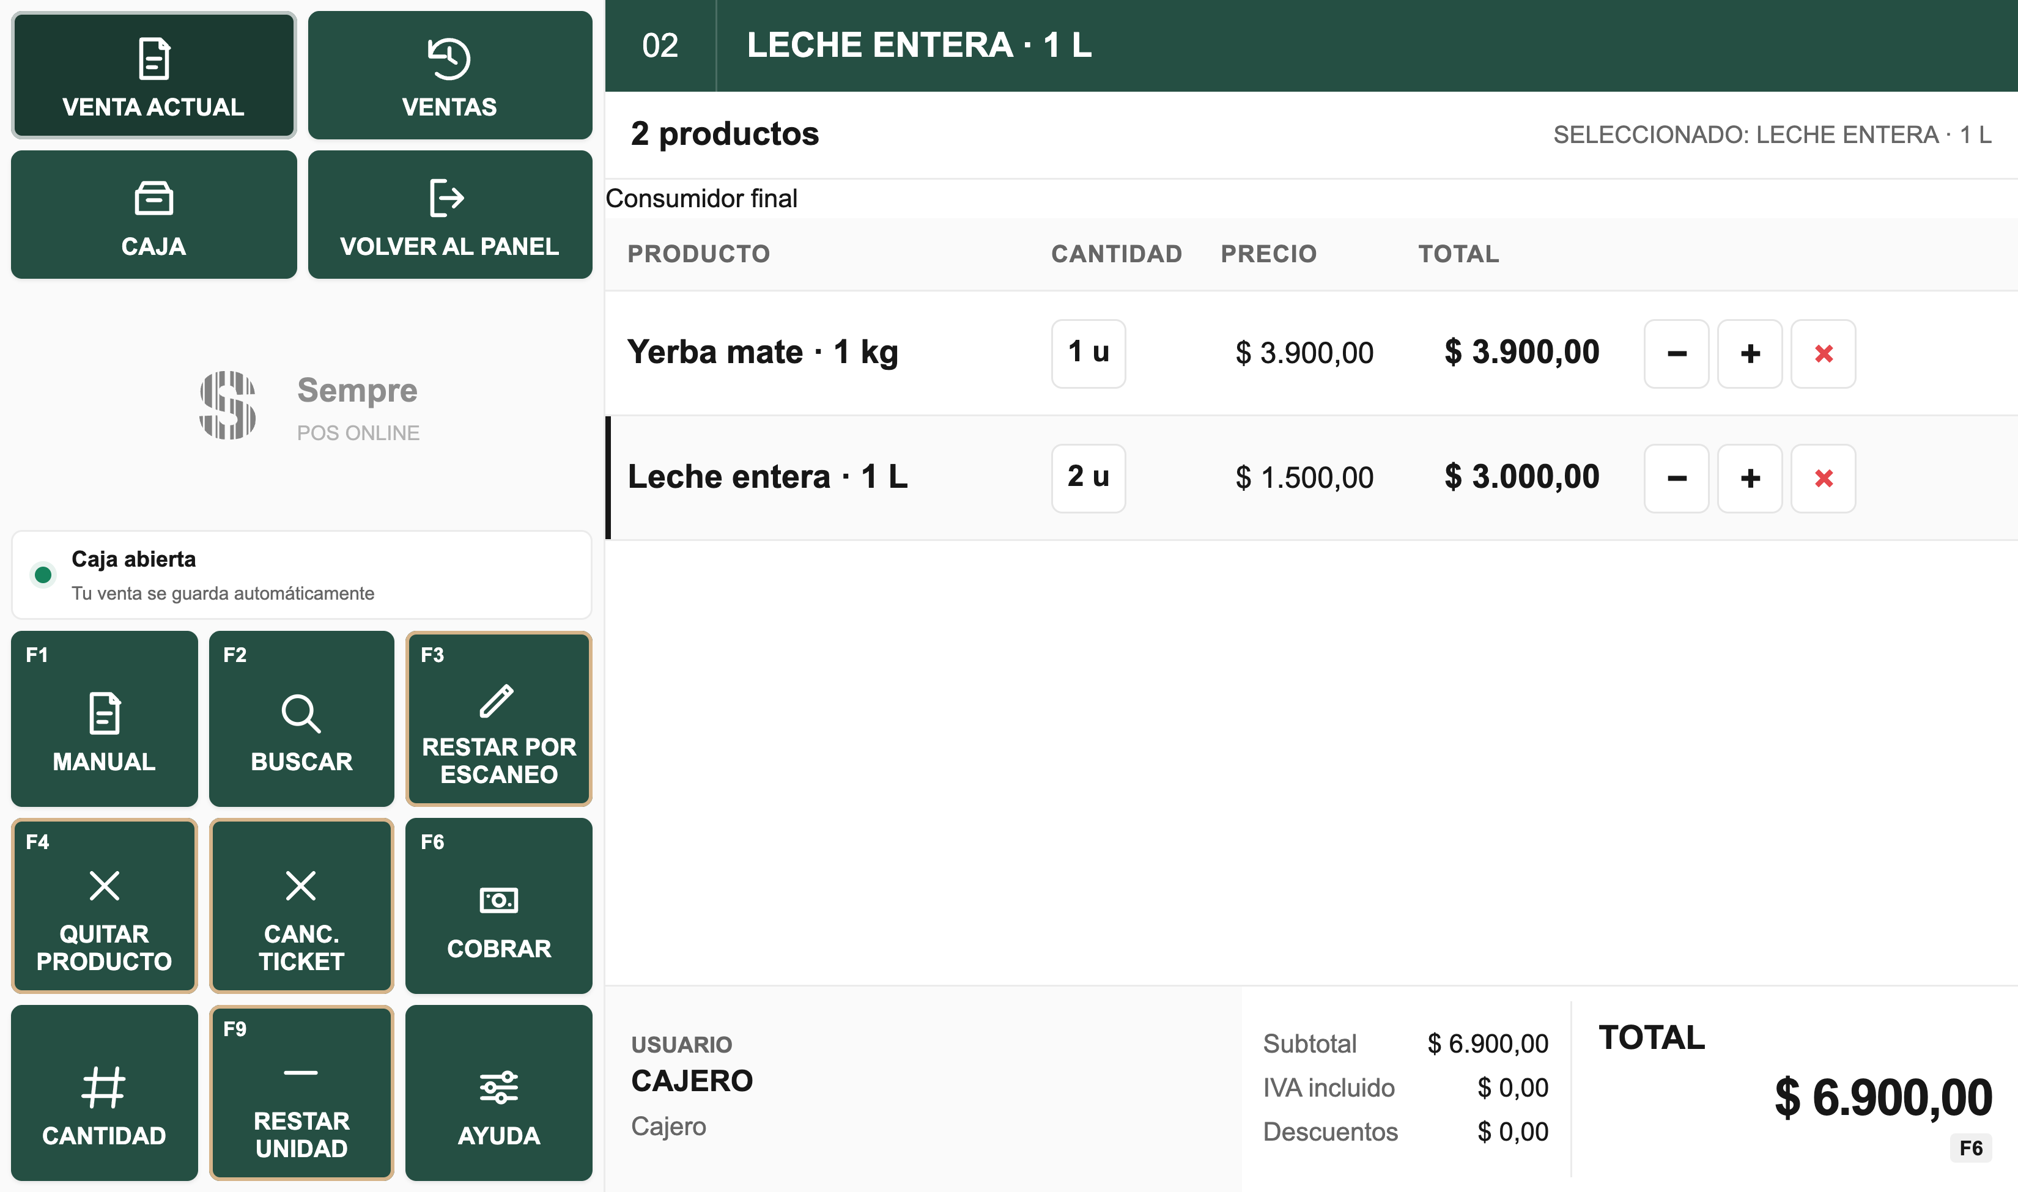Click F9 Restar Unidad button

point(301,1092)
